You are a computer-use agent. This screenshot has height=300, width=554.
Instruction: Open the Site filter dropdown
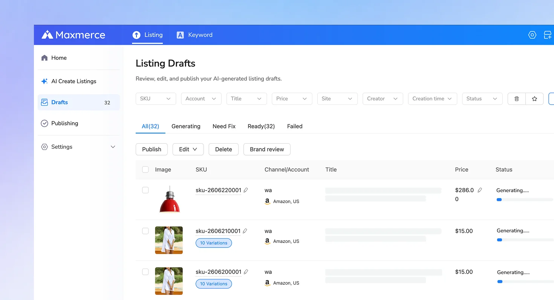337,98
